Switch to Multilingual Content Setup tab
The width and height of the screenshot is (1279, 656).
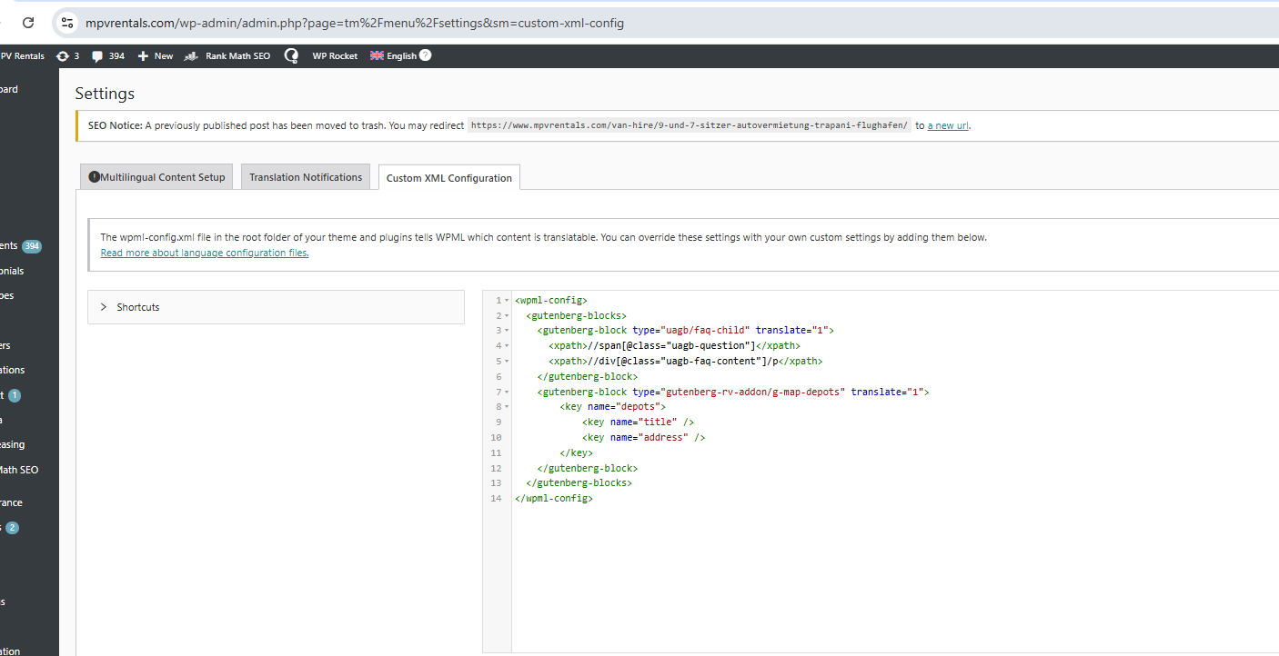pyautogui.click(x=156, y=177)
